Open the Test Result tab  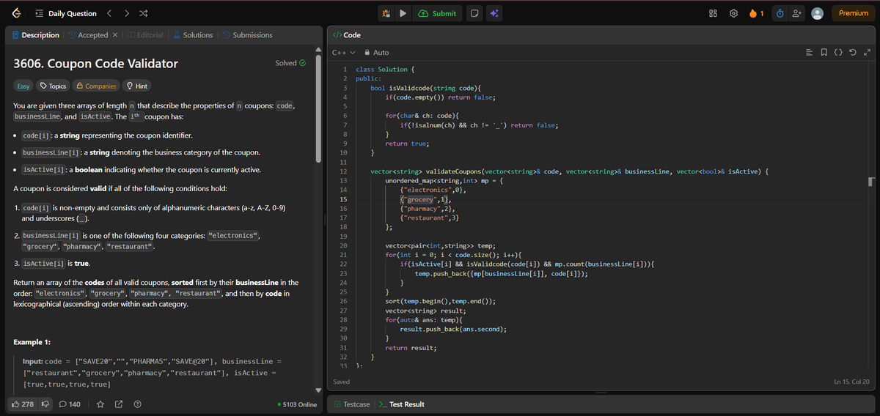[402, 404]
